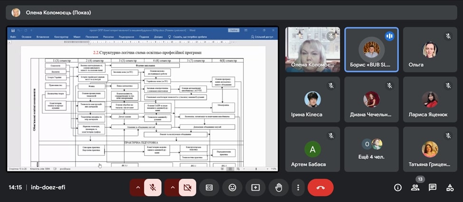The image size is (463, 202).
Task: Toggle the microphone mute button
Action: point(153,188)
